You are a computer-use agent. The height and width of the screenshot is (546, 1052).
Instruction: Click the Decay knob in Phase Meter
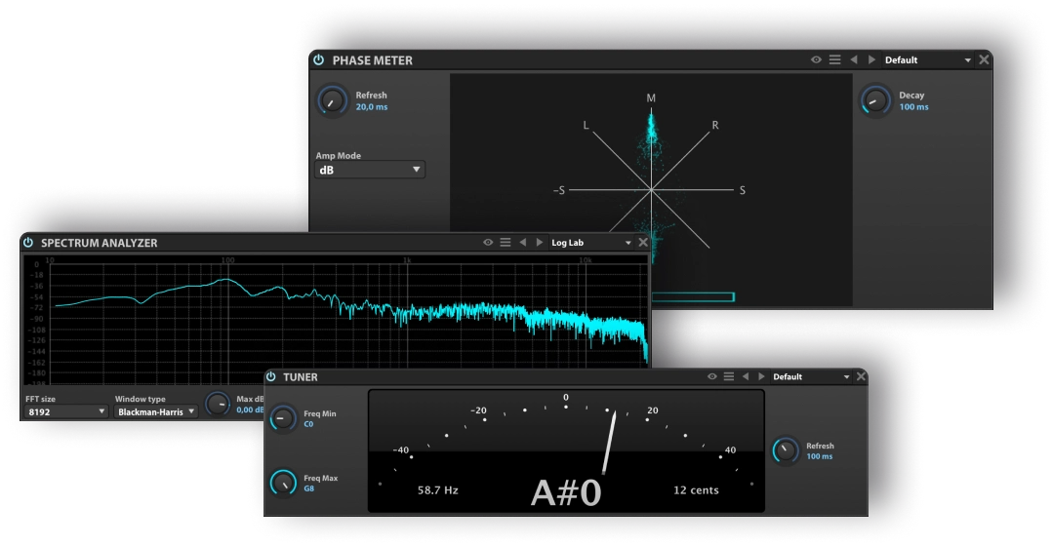pos(875,100)
